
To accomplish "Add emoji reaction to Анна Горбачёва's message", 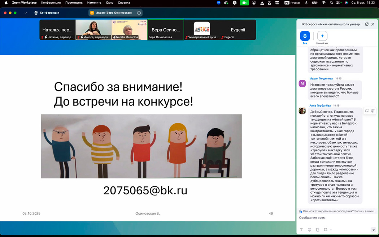I will coord(373,111).
